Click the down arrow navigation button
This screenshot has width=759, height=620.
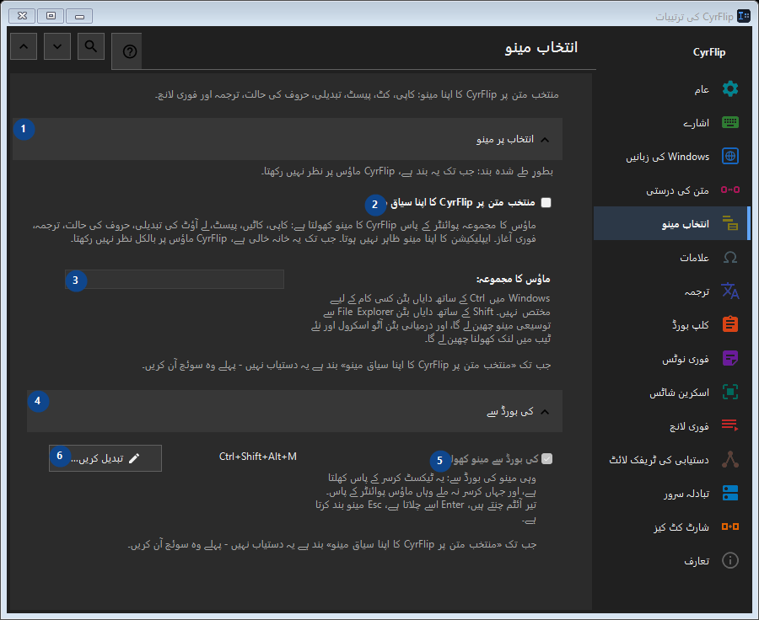click(57, 46)
